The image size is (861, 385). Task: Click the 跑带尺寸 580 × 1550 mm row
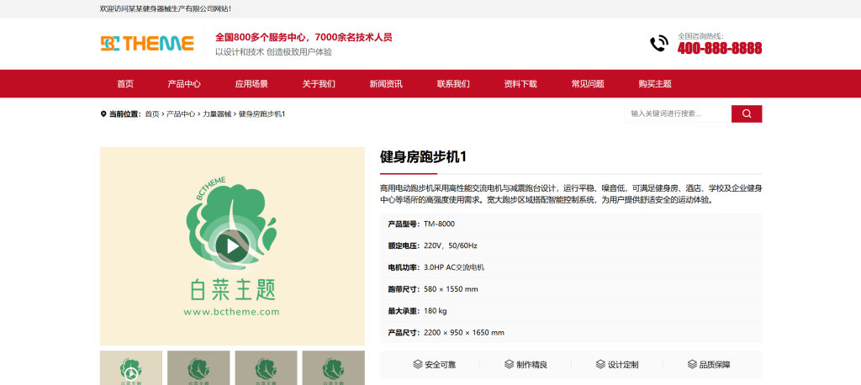[x=571, y=289]
